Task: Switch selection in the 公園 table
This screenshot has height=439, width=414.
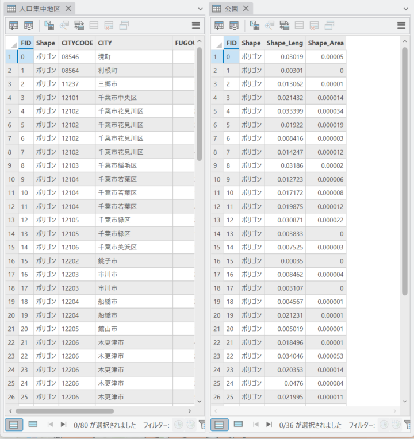Action: (284, 25)
